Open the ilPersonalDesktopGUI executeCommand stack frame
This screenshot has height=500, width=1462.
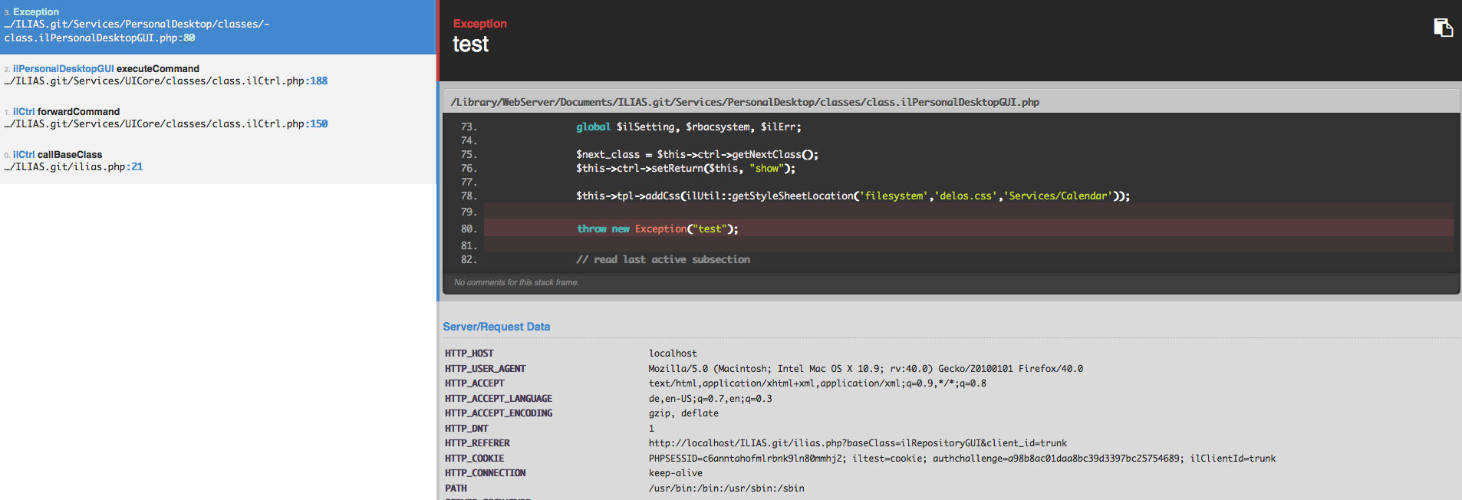pos(218,74)
